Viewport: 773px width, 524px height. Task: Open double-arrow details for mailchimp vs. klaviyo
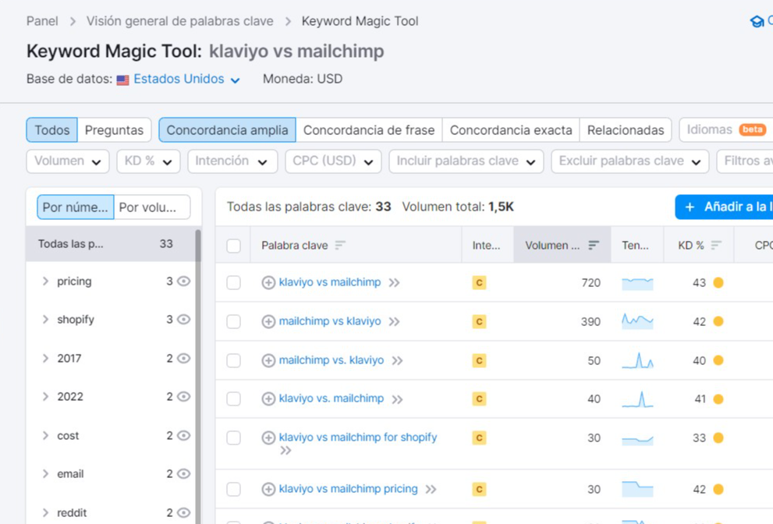pos(397,360)
